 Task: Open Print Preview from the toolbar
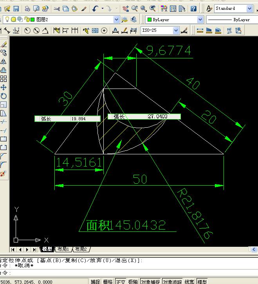pyautogui.click(x=36, y=9)
